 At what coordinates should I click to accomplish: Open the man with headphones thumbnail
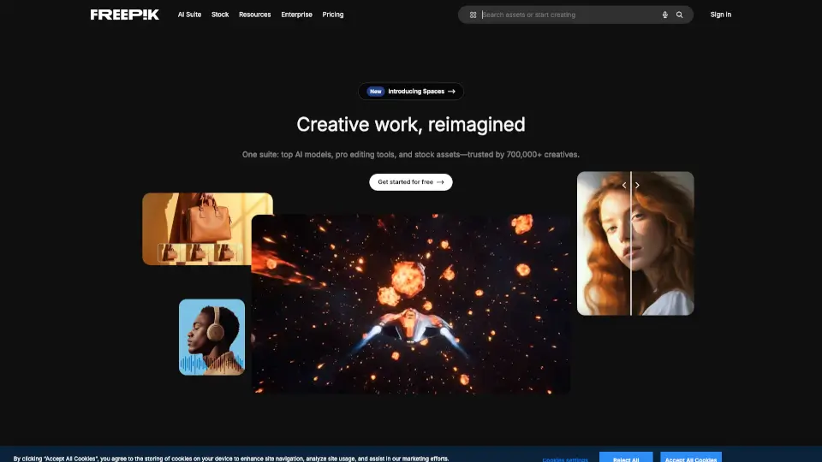click(211, 337)
